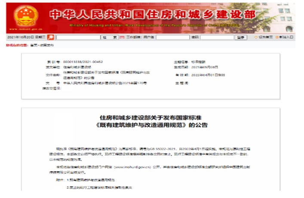Click the 中华人民共和国住房和城乡建设部 banner title
The image size is (304, 198).
click(152, 15)
